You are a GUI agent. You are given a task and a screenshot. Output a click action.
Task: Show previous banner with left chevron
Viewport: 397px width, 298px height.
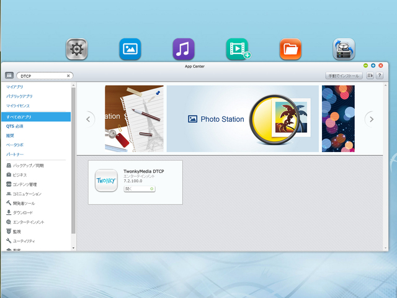pyautogui.click(x=88, y=119)
